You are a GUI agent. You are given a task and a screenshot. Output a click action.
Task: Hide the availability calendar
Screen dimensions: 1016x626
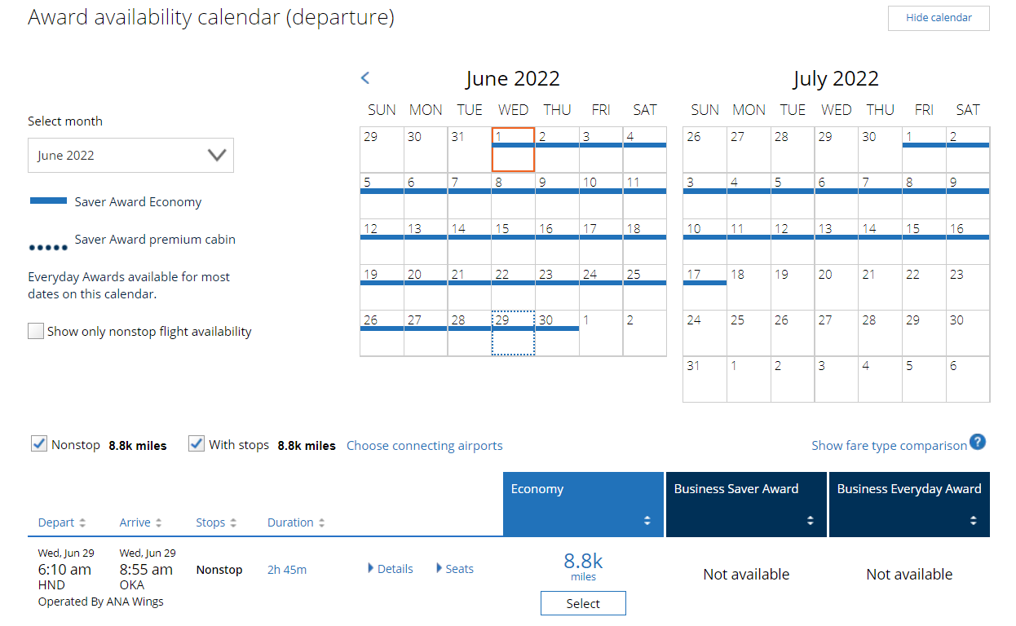point(938,18)
